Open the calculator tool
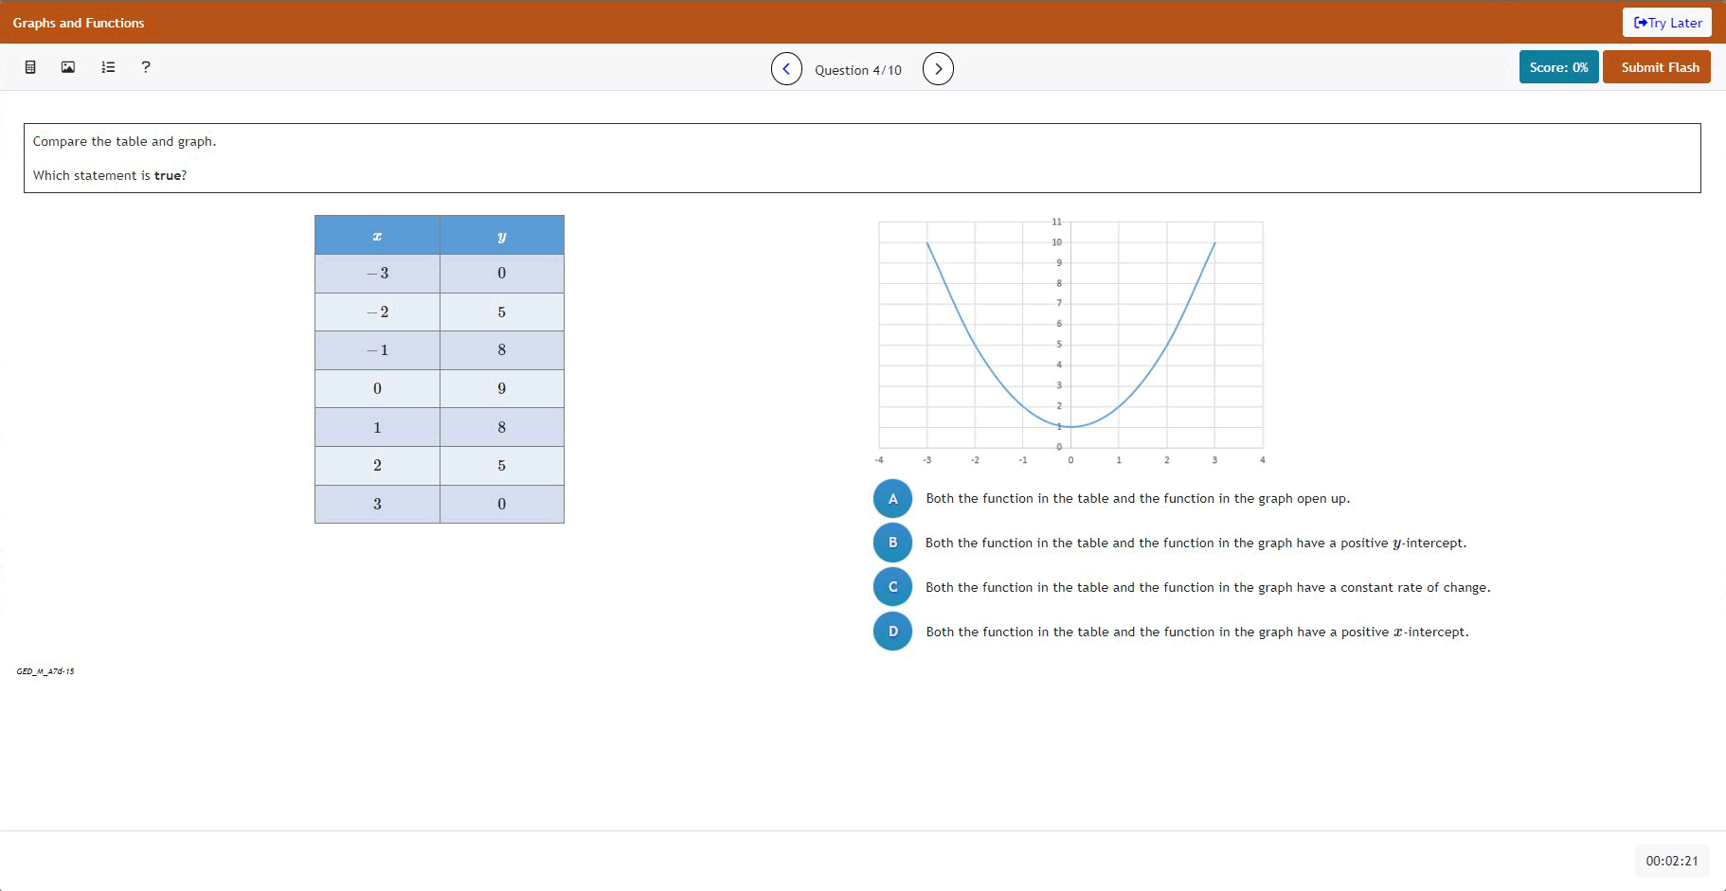 tap(30, 67)
